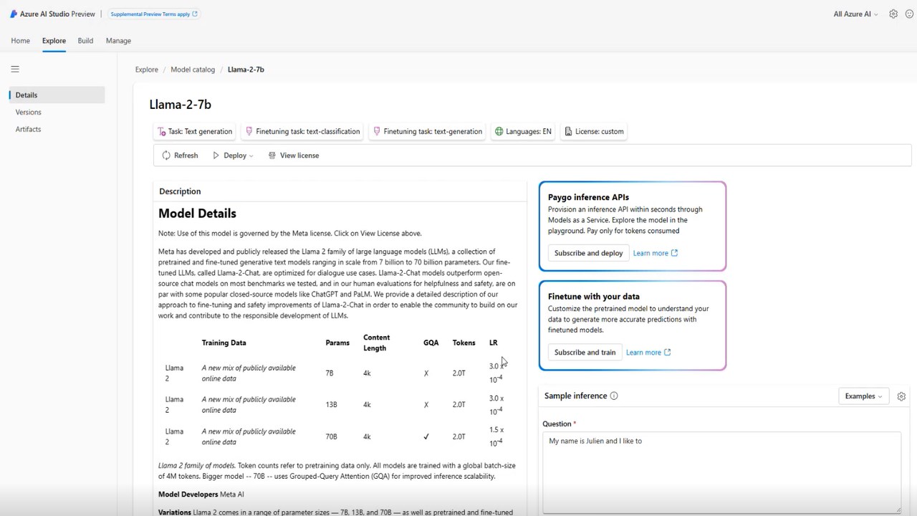Click the Azure AI Studio logo

(14, 14)
